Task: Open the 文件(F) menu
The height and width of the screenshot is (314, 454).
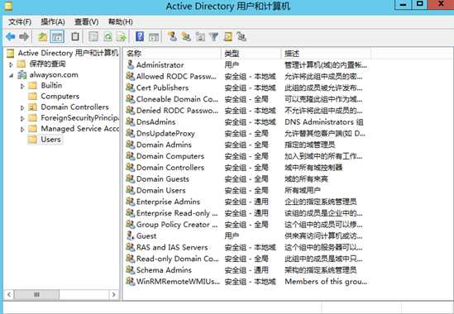Action: [20, 22]
